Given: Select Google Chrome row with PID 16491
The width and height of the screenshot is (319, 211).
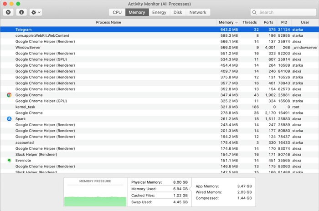Looking at the screenshot, I should click(x=159, y=113).
